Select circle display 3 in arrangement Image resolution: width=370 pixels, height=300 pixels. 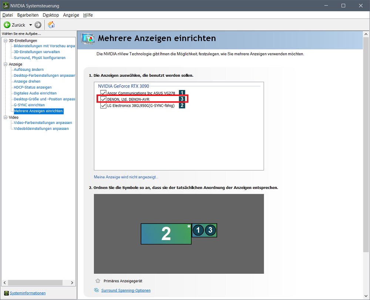click(x=210, y=230)
